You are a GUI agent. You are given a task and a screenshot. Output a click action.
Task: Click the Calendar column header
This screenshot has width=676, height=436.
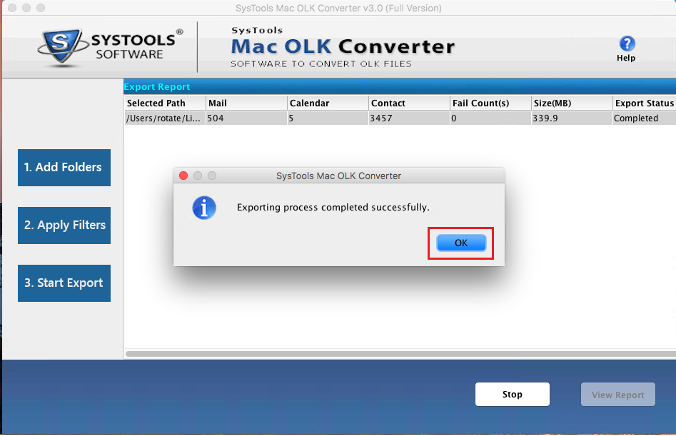[x=328, y=103]
